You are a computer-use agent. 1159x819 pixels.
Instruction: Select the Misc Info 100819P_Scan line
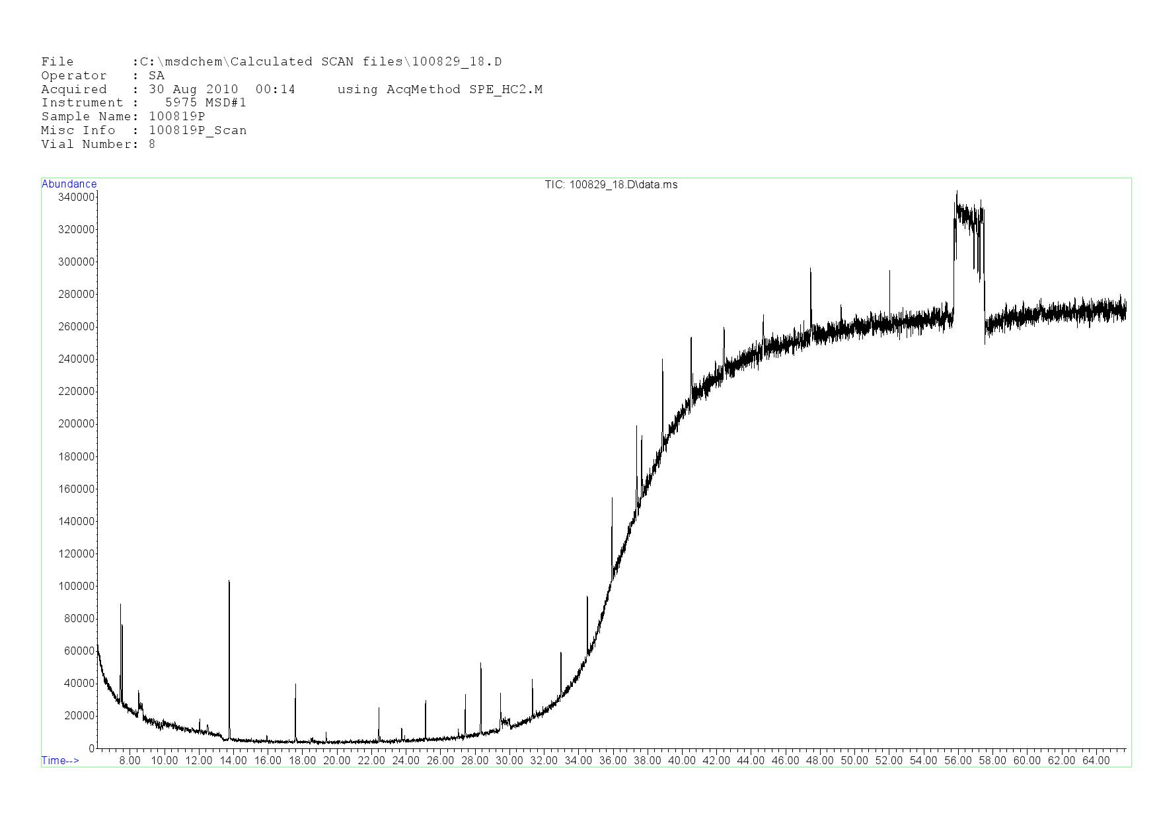tap(143, 130)
